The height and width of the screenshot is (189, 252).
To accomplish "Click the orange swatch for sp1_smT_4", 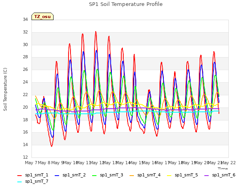I will (132, 176).
